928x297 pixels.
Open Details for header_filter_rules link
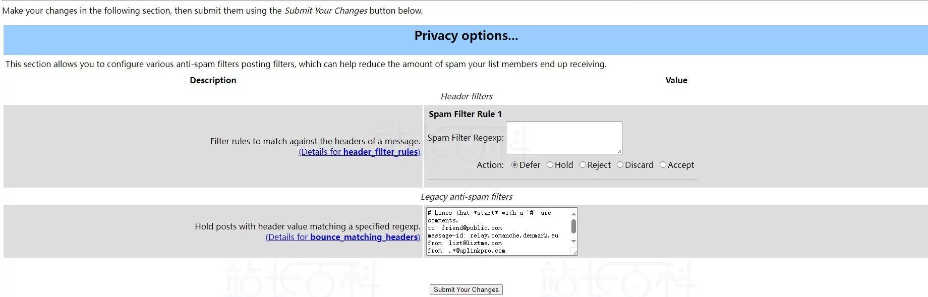click(359, 152)
